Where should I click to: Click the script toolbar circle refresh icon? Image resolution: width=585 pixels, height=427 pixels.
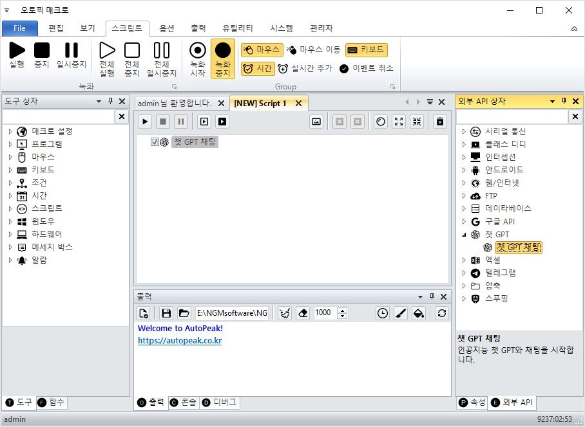(381, 122)
